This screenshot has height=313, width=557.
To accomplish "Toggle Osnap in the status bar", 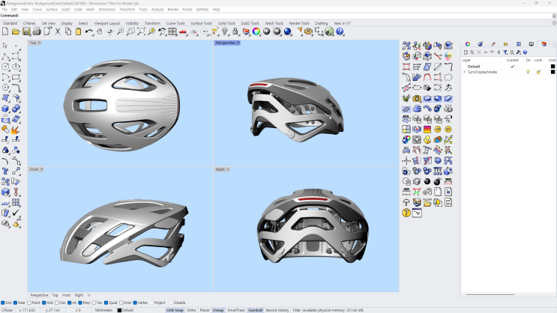I will (x=218, y=310).
